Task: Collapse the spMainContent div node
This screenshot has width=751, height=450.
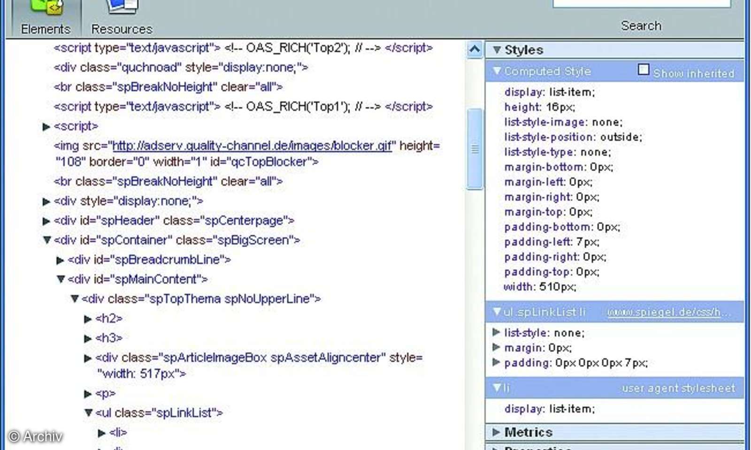Action: click(61, 279)
